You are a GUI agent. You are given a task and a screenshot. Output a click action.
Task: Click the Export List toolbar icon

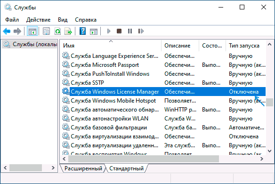[68, 32]
